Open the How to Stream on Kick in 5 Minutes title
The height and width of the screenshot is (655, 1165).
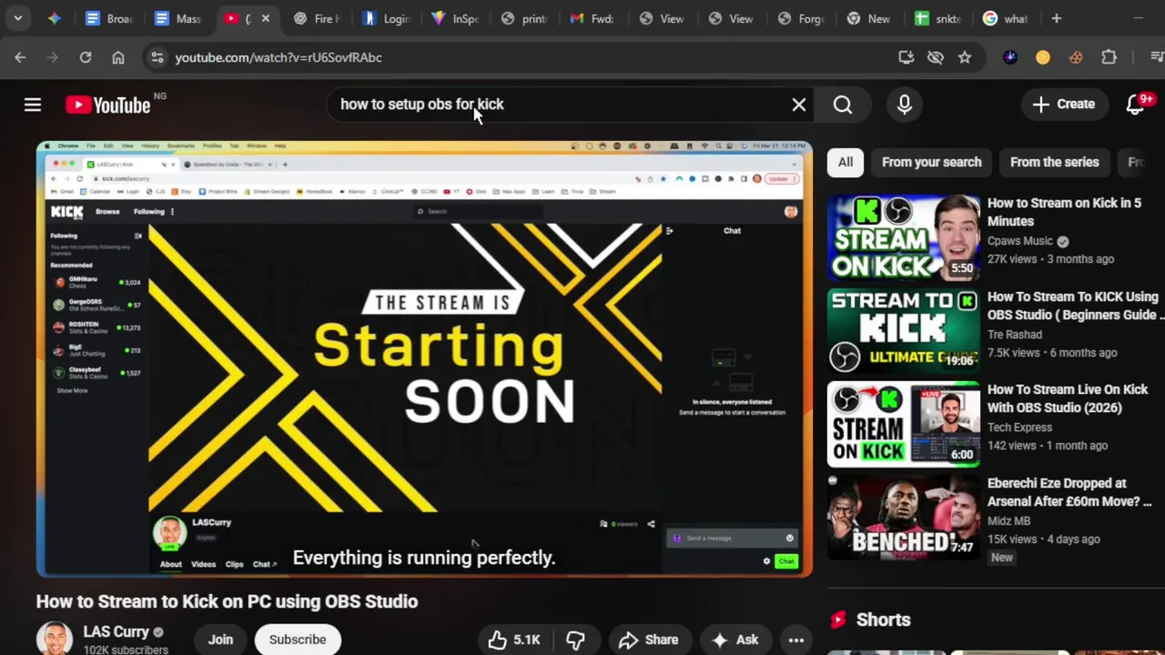pos(1064,212)
